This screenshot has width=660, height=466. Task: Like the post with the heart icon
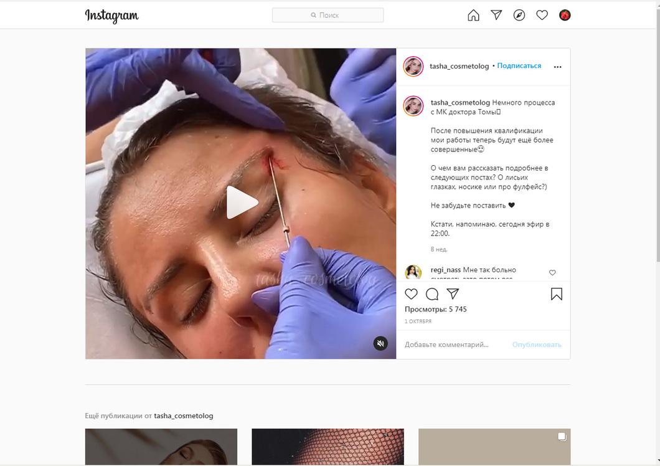pos(411,293)
